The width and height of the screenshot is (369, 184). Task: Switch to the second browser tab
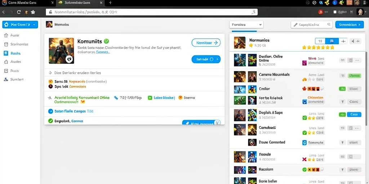tap(80, 3)
